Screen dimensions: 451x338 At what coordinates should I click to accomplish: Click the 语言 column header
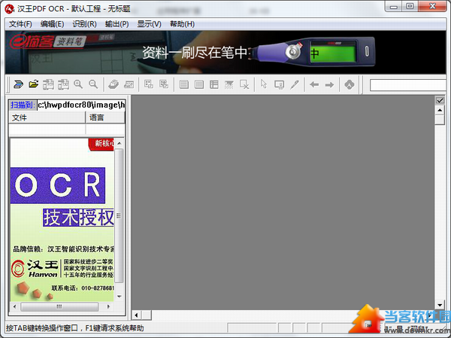[x=105, y=117]
